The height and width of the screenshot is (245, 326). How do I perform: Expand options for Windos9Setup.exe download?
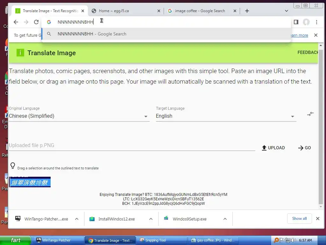(x=225, y=219)
